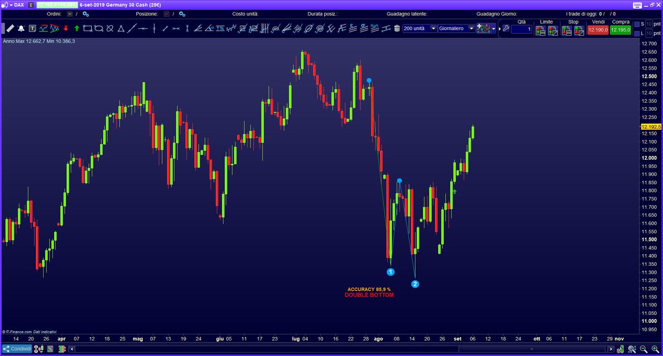Select the percentage T% tool
Viewport: 663px width, 356px height.
[x=220, y=28]
